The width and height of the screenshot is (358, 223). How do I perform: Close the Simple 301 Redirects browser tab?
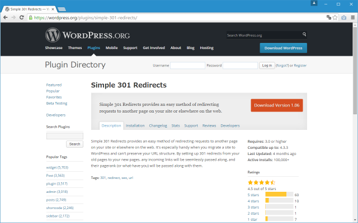pyautogui.click(x=53, y=9)
